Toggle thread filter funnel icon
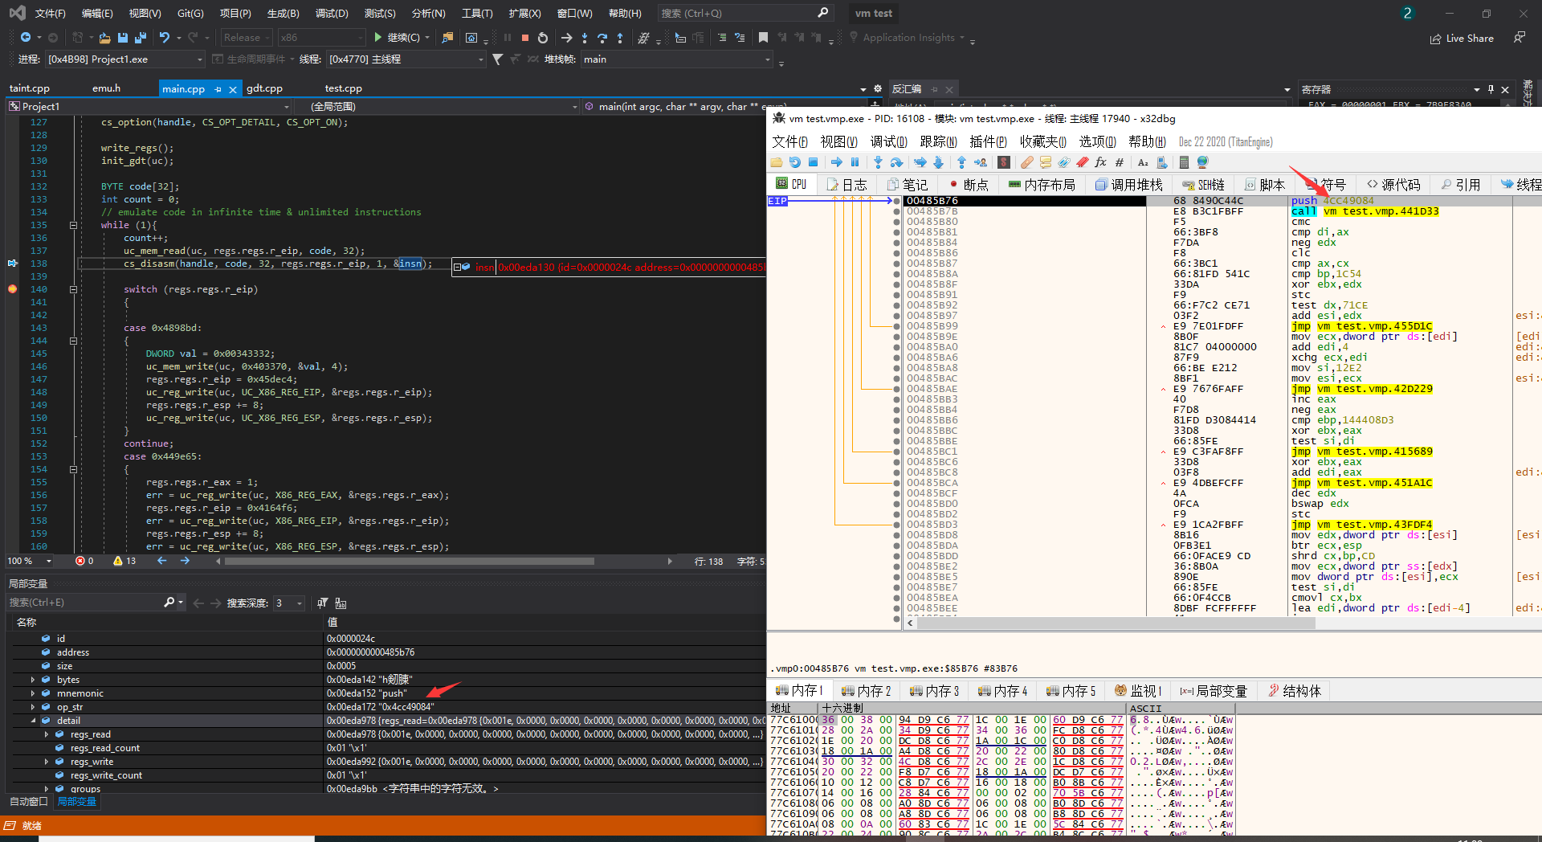Screen dimensions: 1542x842 pos(497,59)
